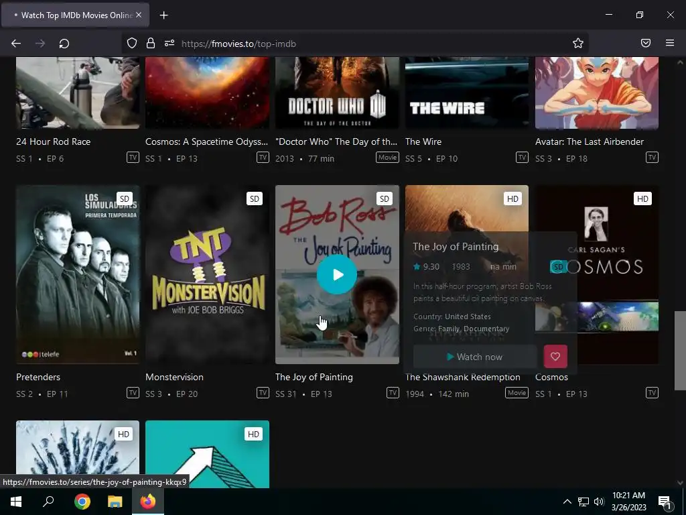
Task: Click the popup heading The Joy of Painting
Action: pos(456,247)
